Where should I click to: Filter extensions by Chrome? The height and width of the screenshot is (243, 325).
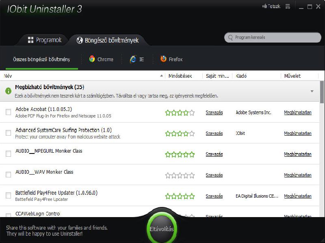tap(101, 59)
